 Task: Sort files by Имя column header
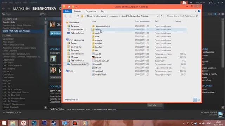(94, 21)
